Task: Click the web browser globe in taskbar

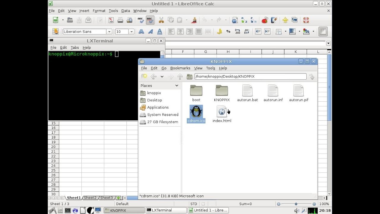Action: point(75,210)
